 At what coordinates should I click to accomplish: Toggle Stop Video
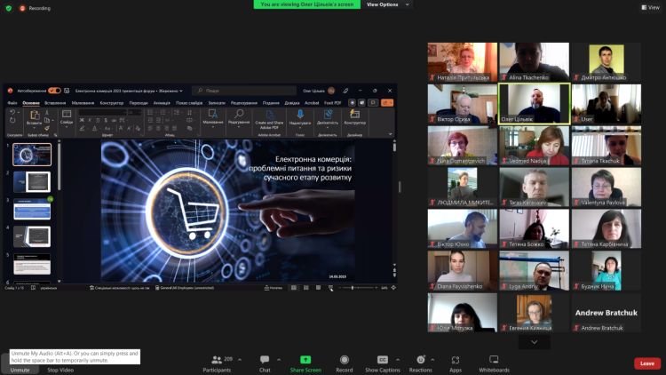pos(59,369)
